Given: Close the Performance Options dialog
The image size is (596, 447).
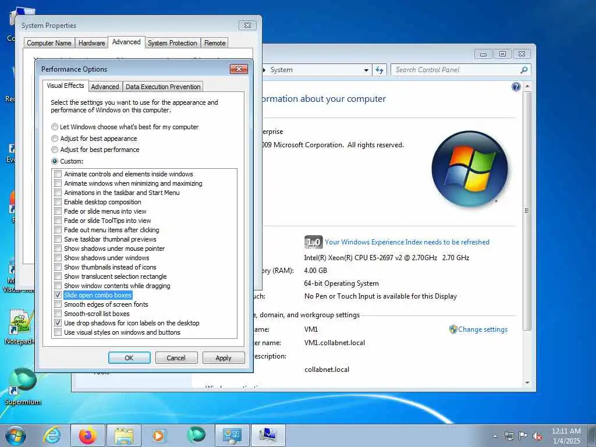Looking at the screenshot, I should [239, 69].
